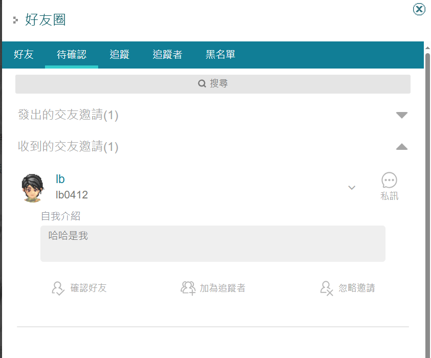Select the 待確認 tab
The height and width of the screenshot is (358, 431).
click(72, 55)
